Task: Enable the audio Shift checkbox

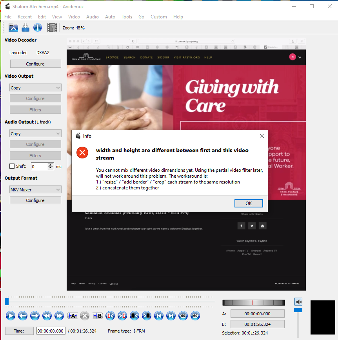Action: [12, 166]
